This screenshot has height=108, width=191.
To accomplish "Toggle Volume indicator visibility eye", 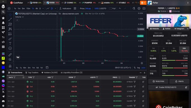I will coord(23,17).
